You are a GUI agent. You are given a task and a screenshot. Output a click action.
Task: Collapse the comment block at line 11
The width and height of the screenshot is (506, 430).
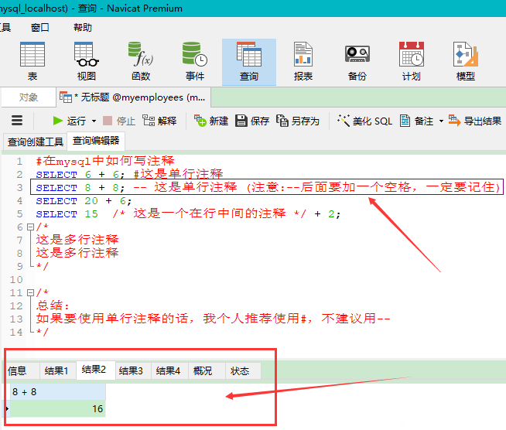(x=30, y=292)
